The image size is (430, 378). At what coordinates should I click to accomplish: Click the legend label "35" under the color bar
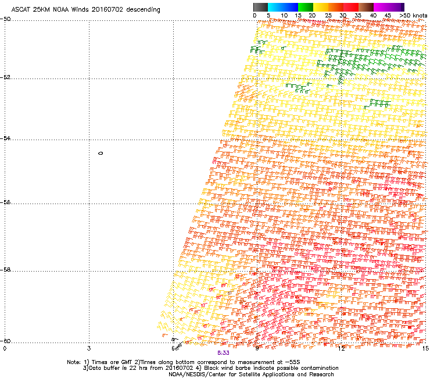[x=358, y=16]
